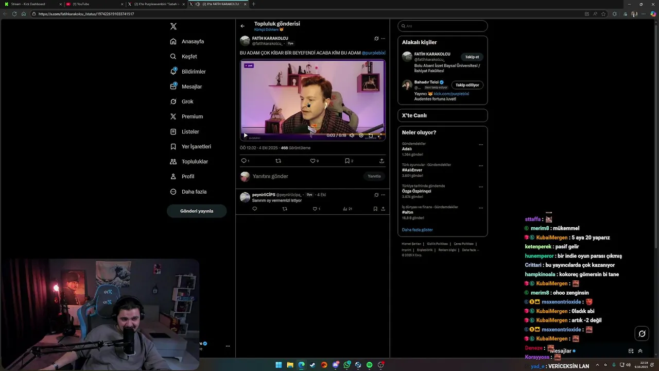Click Daha fazla göster under trends
This screenshot has width=659, height=371.
tap(418, 230)
